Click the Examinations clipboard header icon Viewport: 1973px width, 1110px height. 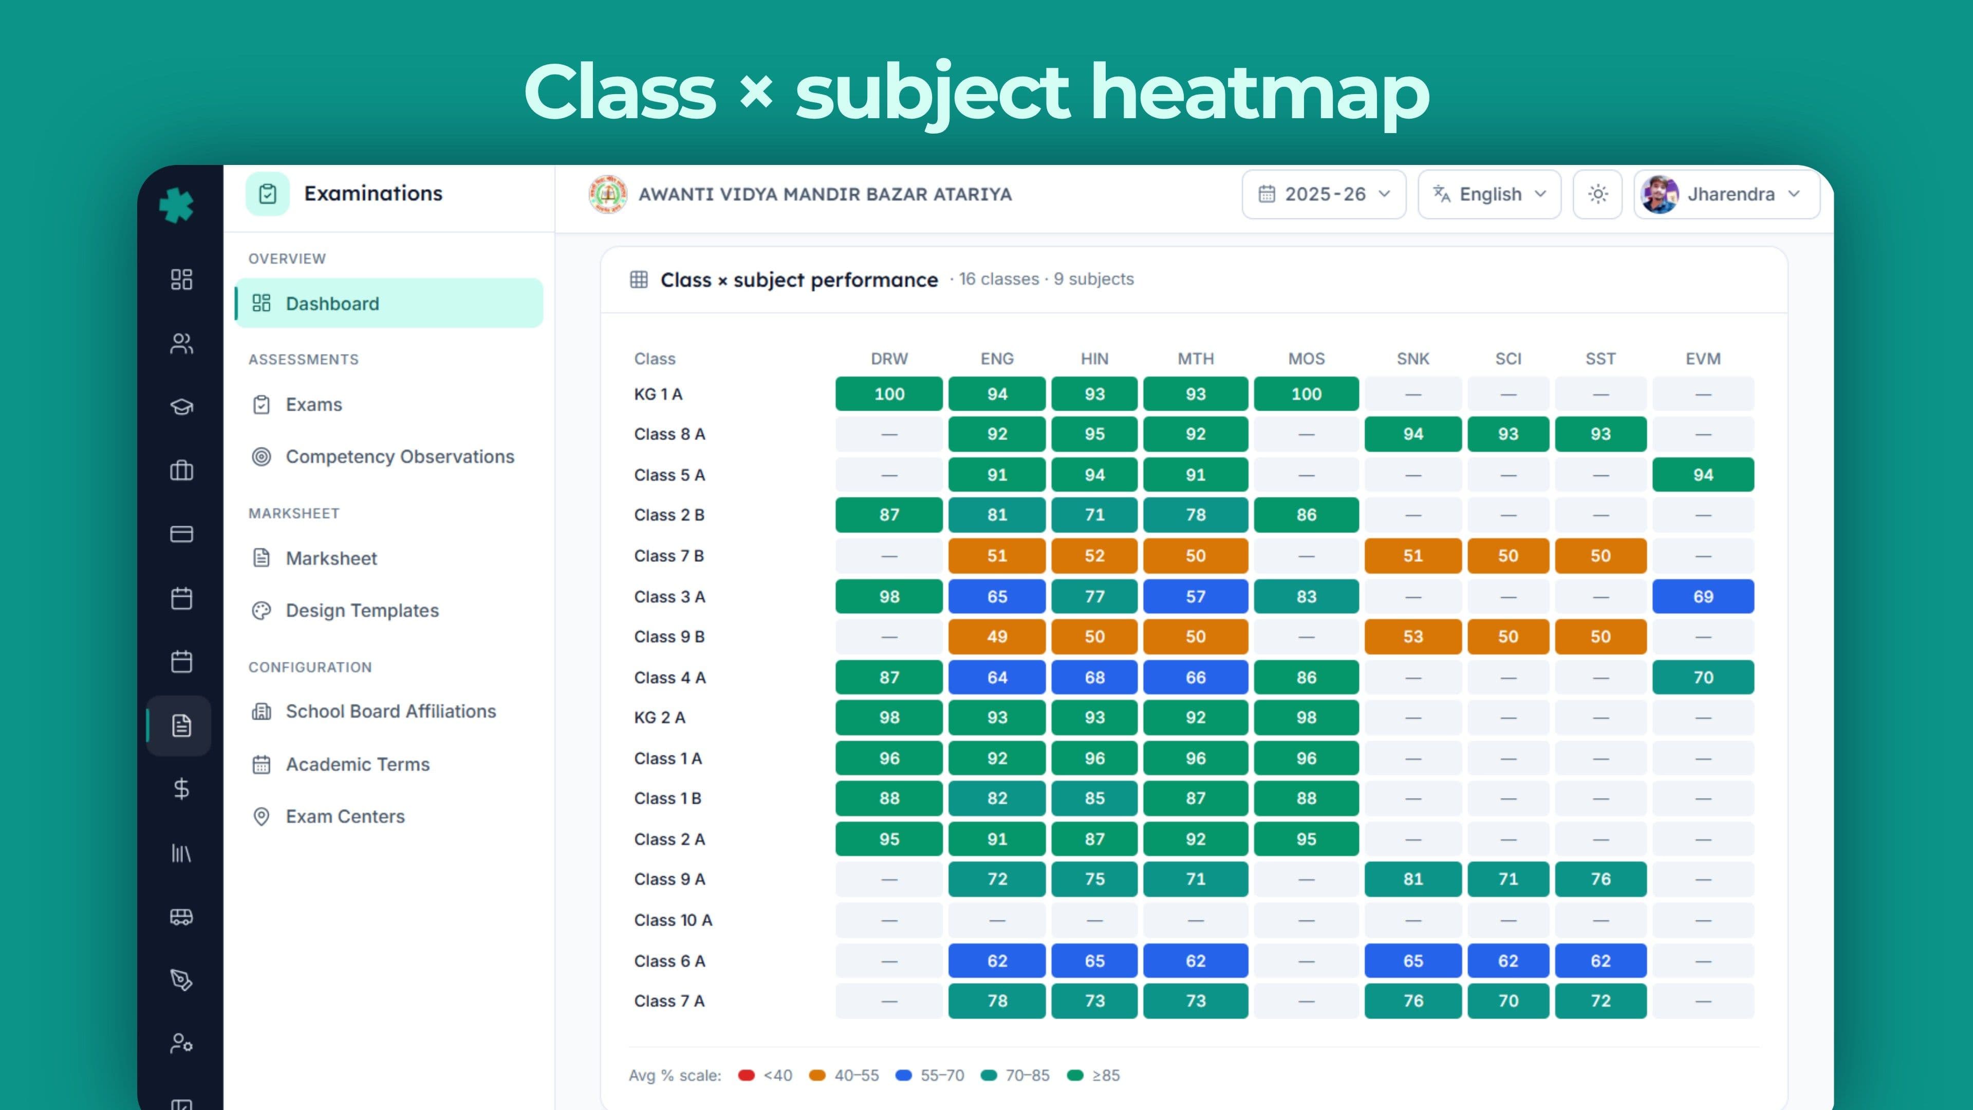[x=267, y=194]
